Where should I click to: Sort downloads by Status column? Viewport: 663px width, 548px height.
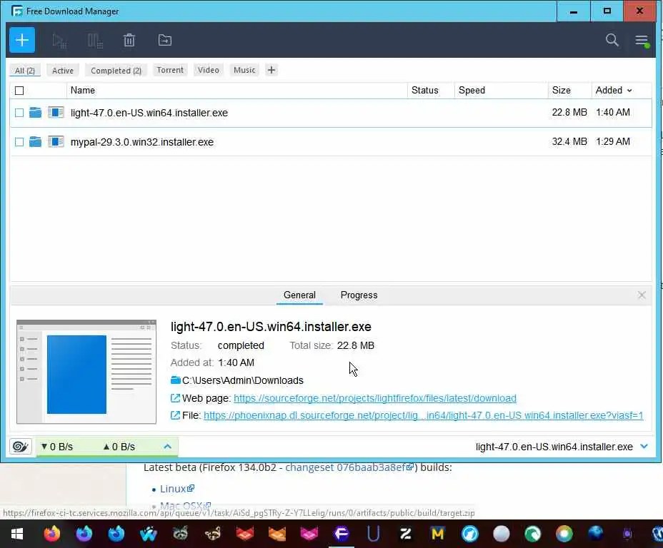(x=425, y=91)
